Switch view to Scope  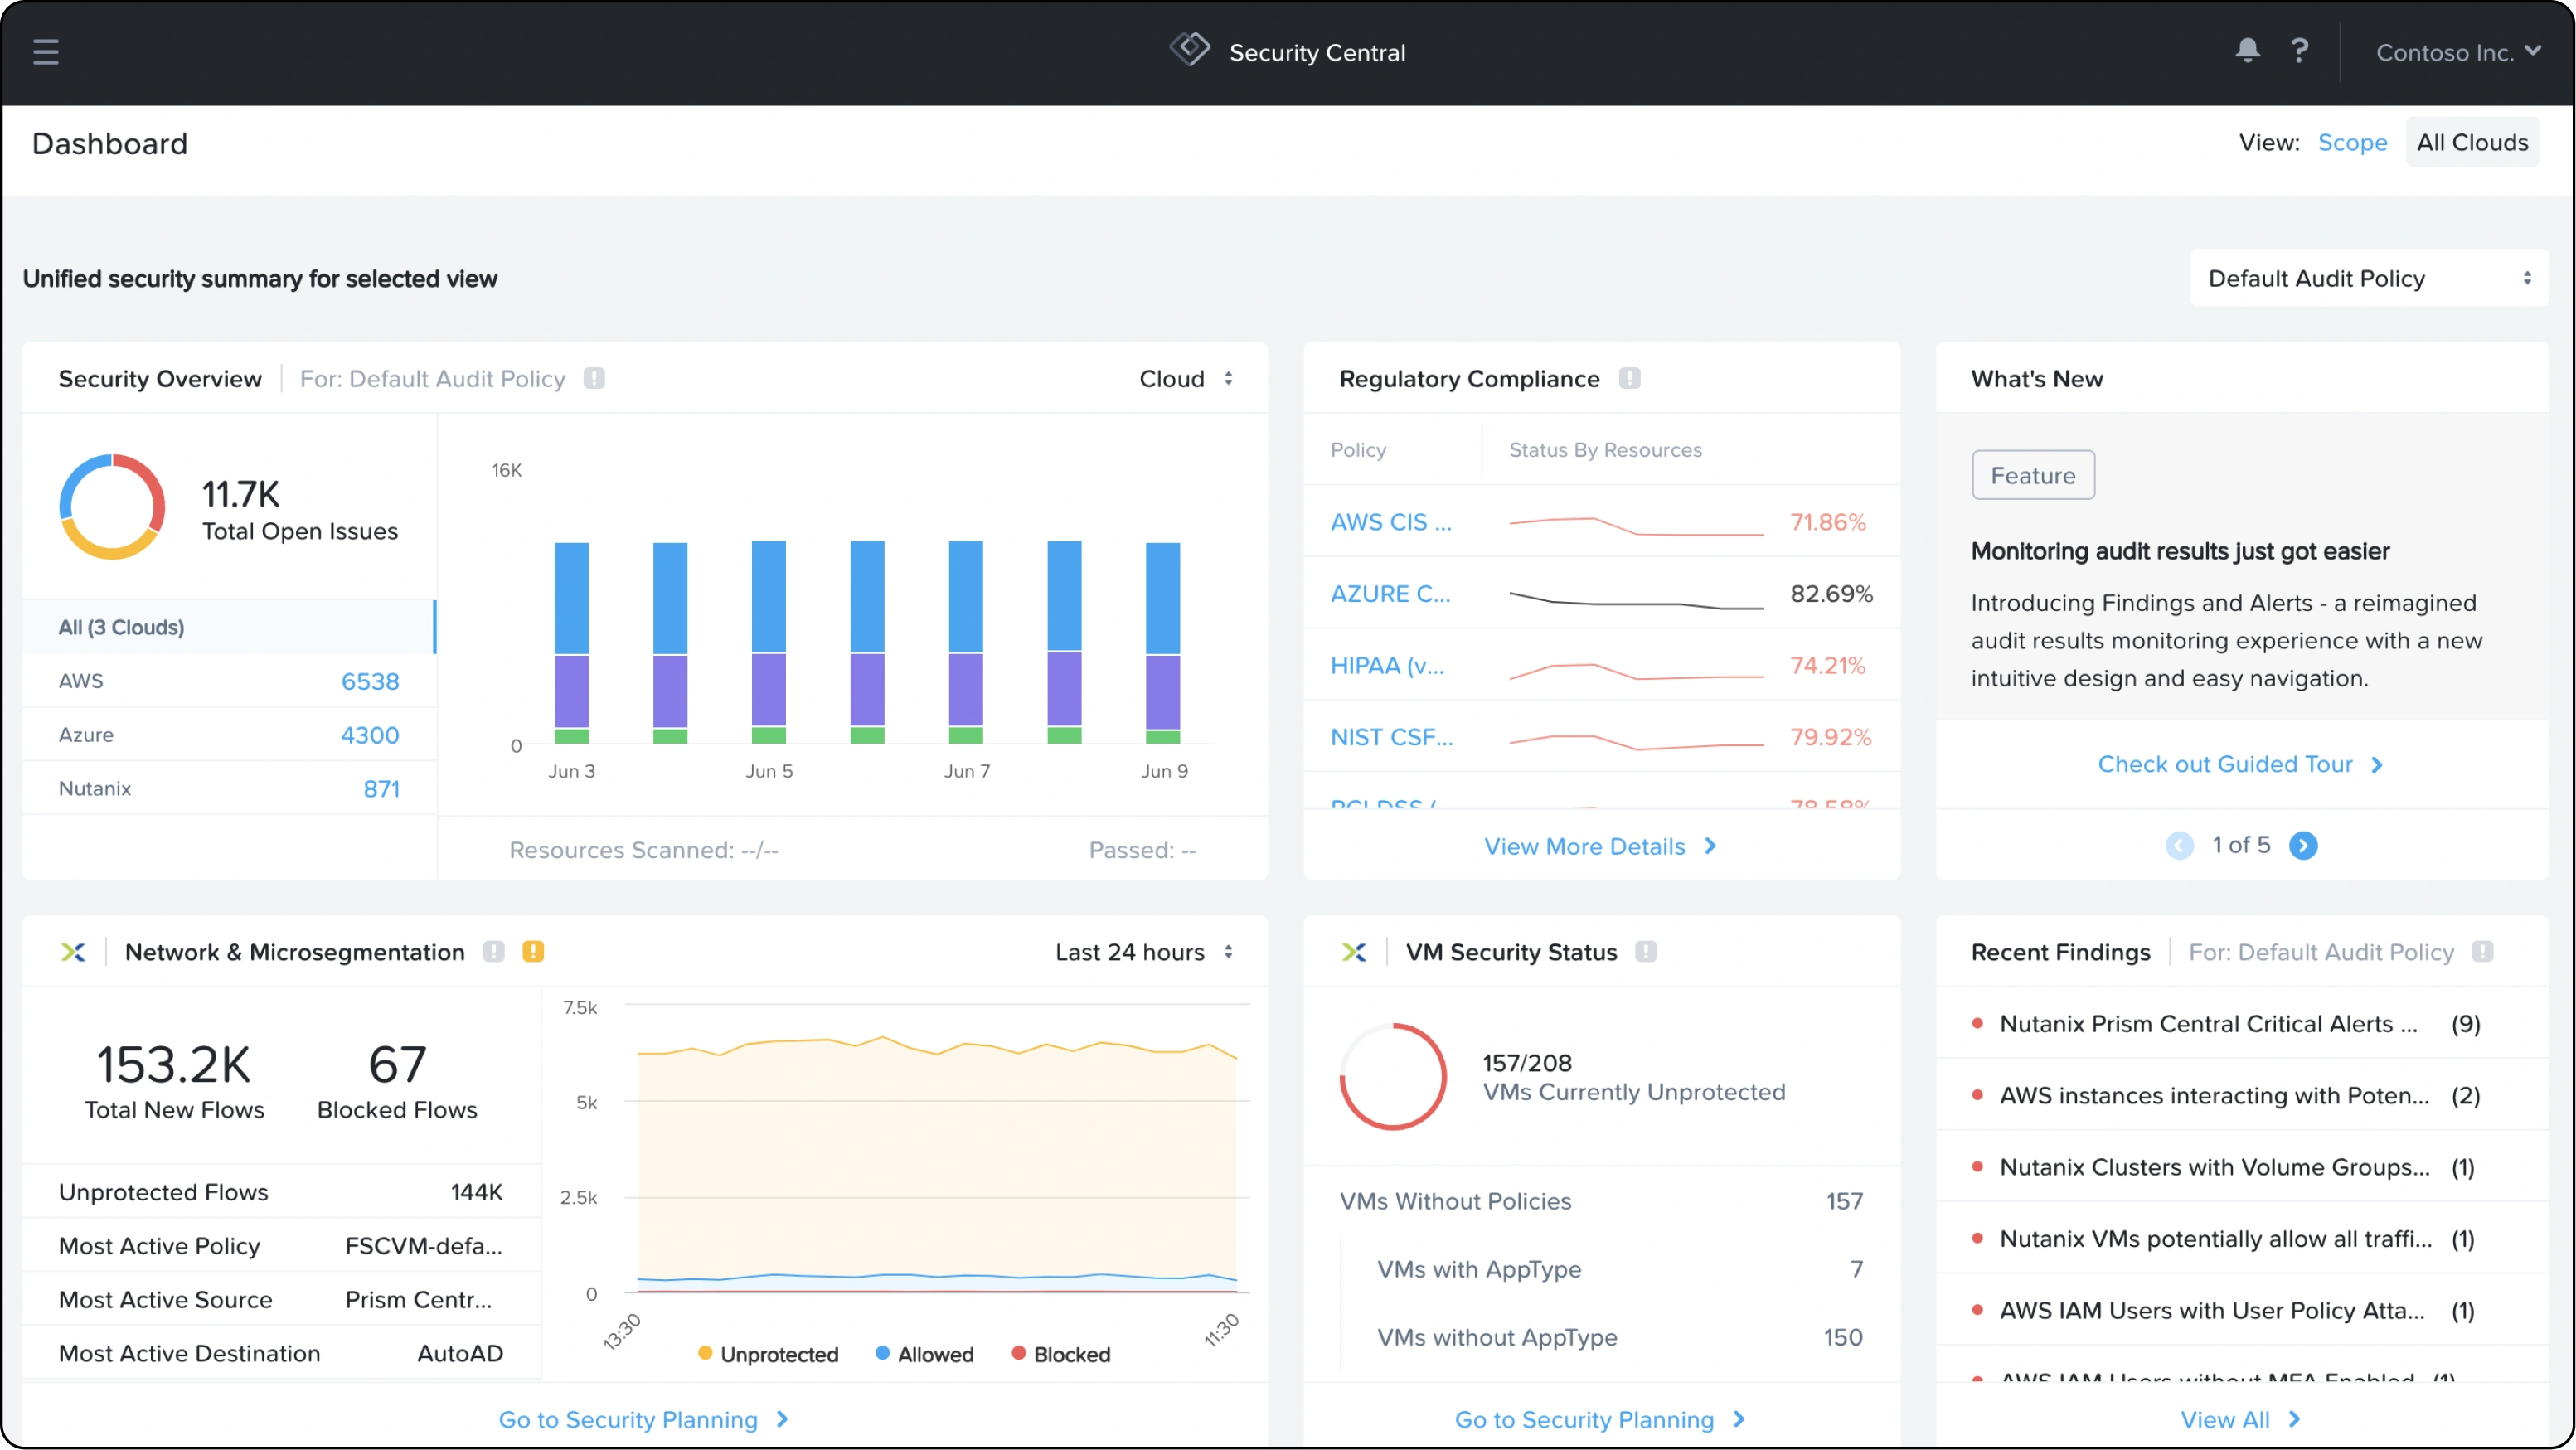(x=2352, y=142)
